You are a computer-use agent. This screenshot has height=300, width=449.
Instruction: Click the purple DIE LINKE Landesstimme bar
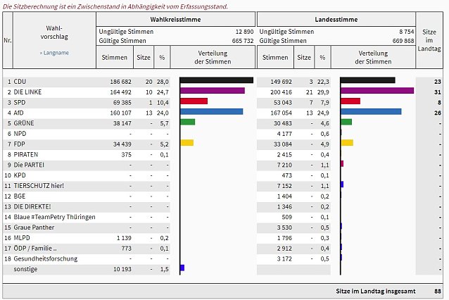[377, 91]
